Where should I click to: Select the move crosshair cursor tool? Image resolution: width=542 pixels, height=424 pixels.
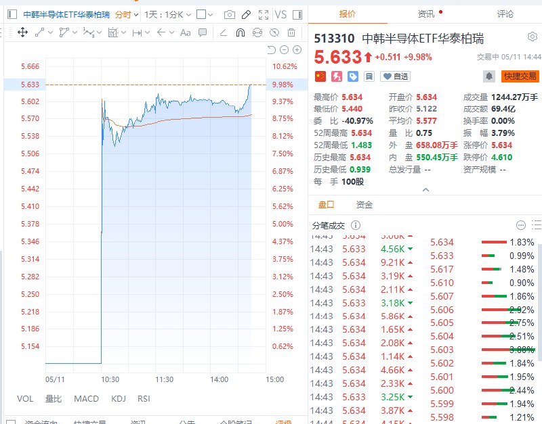pos(22,32)
